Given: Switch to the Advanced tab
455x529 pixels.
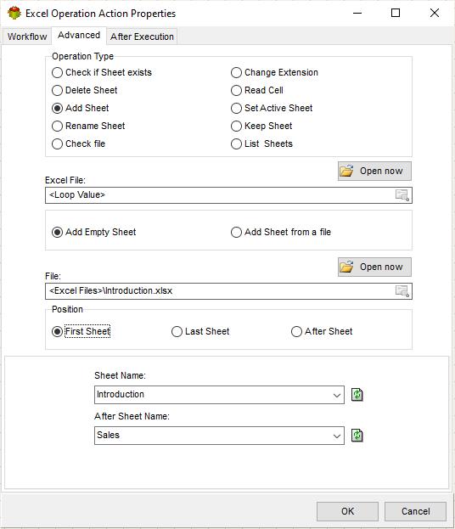Looking at the screenshot, I should click(79, 35).
